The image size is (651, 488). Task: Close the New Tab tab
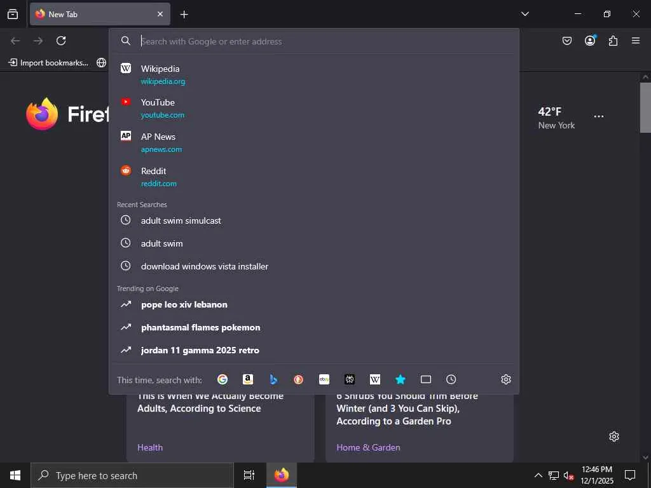point(160,14)
